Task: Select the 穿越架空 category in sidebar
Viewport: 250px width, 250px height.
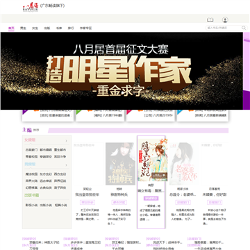Action: click(x=46, y=157)
